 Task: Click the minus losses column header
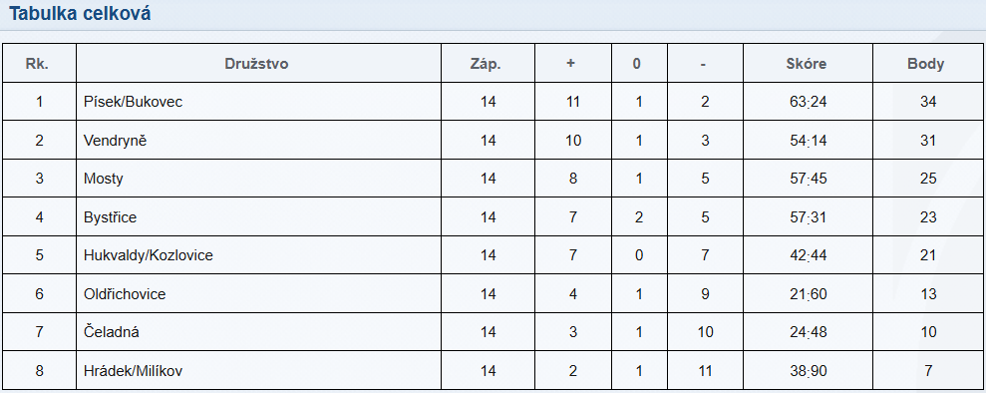coord(703,64)
